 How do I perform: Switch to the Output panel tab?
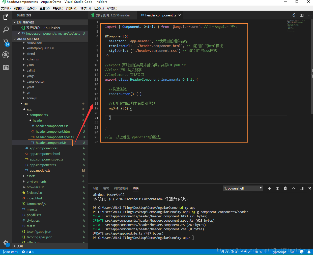coord(106,188)
